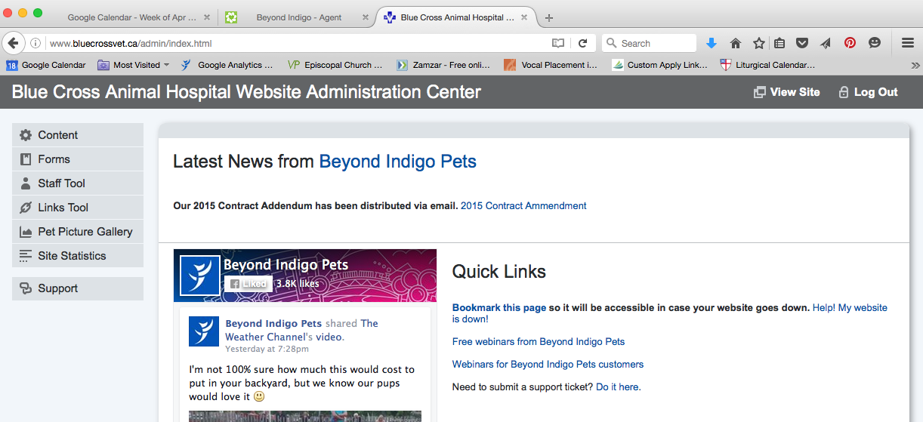Open Custom Apply Link bookmark
Viewport: 923px width, 422px height.
(x=659, y=65)
